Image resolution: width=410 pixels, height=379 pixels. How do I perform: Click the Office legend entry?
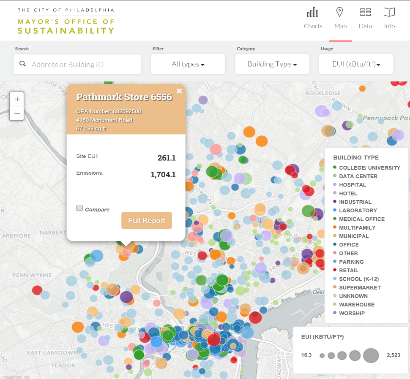[x=346, y=245]
